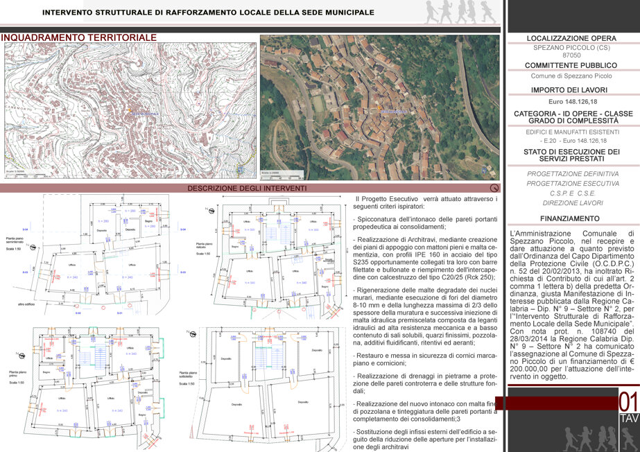Viewport: 640px width, 452px height.
Task: Click scale bar on the aerial photo
Action: point(282,176)
